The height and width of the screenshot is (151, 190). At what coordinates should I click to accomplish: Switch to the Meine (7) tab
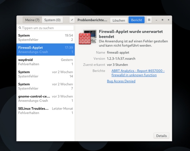(32, 20)
